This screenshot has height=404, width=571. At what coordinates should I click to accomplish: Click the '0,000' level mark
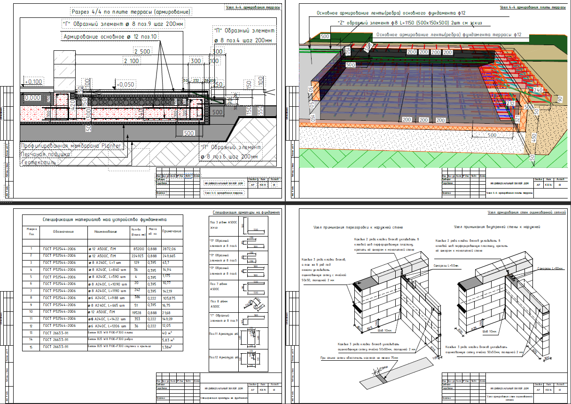pos(32,97)
